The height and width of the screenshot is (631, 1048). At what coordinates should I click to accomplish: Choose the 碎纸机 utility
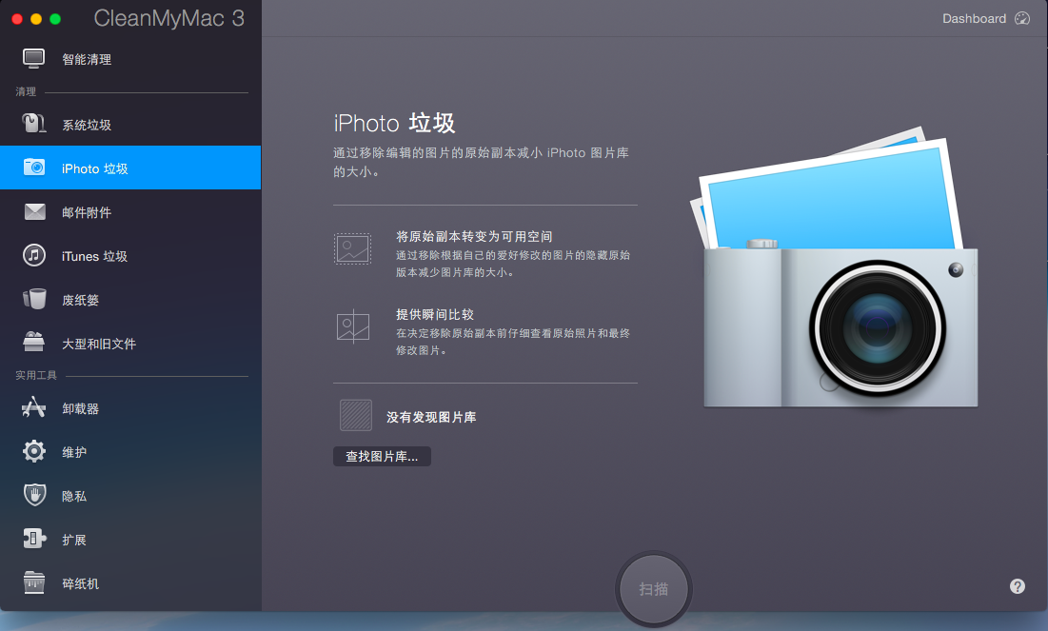pyautogui.click(x=130, y=583)
